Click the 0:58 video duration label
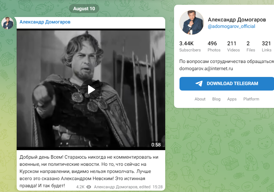 pos(156,145)
